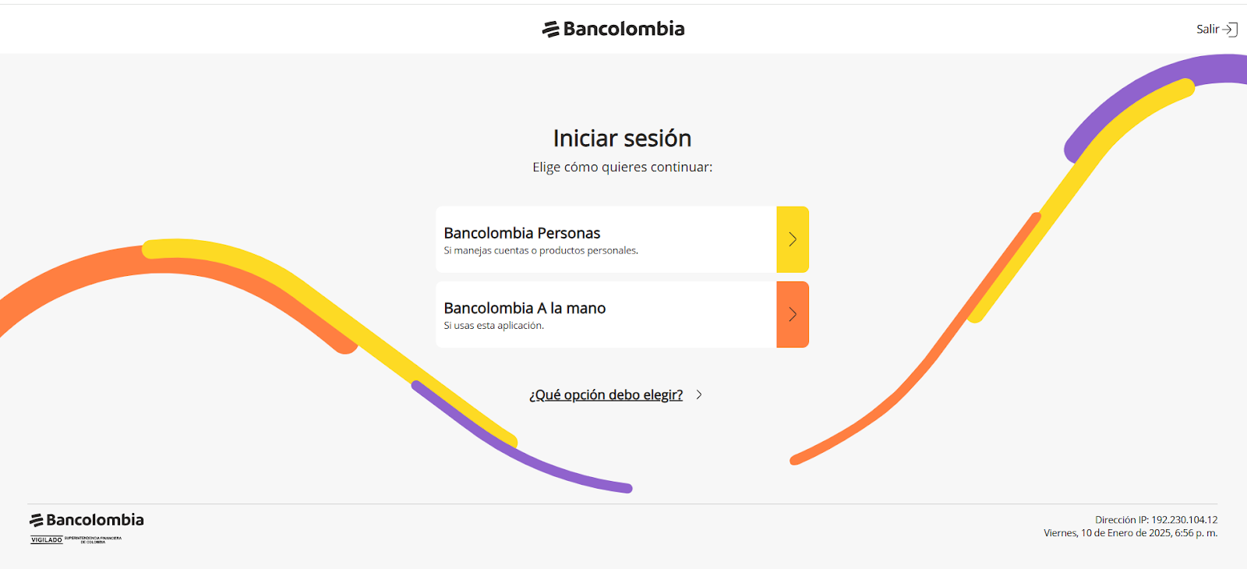The width and height of the screenshot is (1247, 569).
Task: Click the date and time text in footer
Action: 1130,533
